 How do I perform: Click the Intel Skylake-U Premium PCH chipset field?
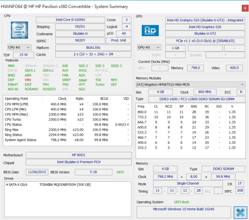[79, 162]
